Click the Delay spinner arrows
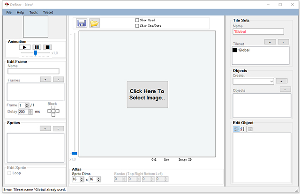300x194 pixels. 30,112
